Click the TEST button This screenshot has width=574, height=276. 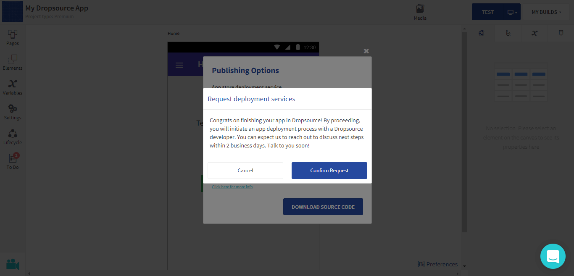pyautogui.click(x=488, y=12)
